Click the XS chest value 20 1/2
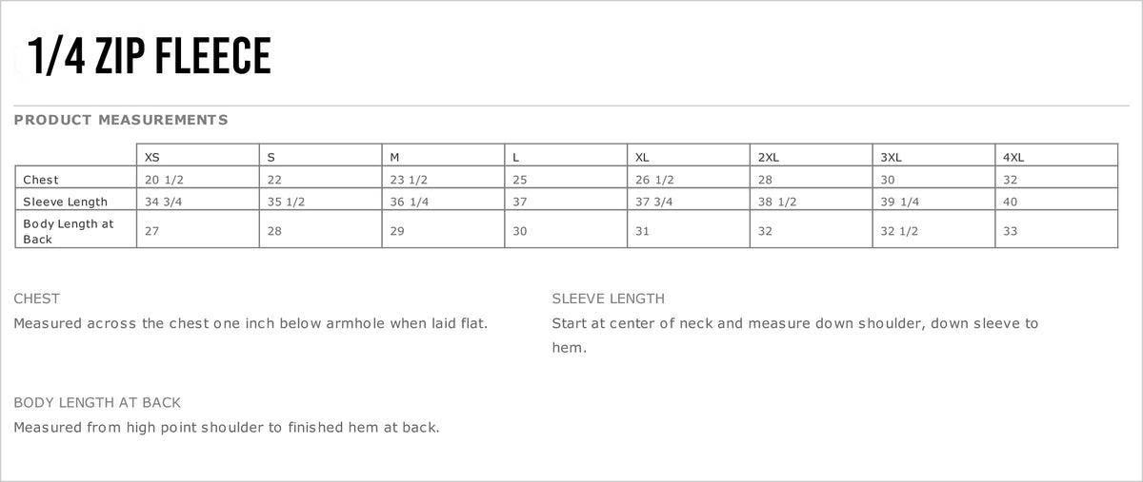Screen dimensions: 1143x482 (164, 179)
